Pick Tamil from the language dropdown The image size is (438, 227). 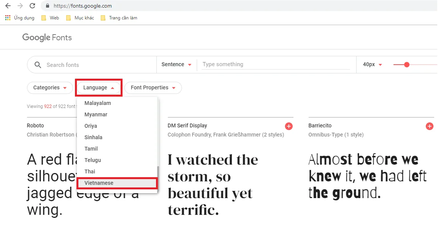[117, 149]
